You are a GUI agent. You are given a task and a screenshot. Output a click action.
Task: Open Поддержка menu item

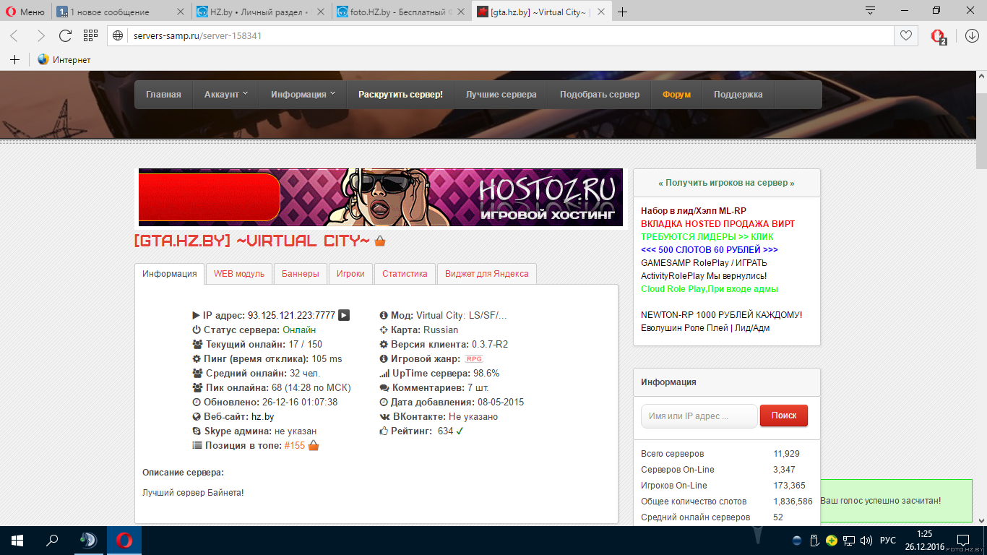738,95
